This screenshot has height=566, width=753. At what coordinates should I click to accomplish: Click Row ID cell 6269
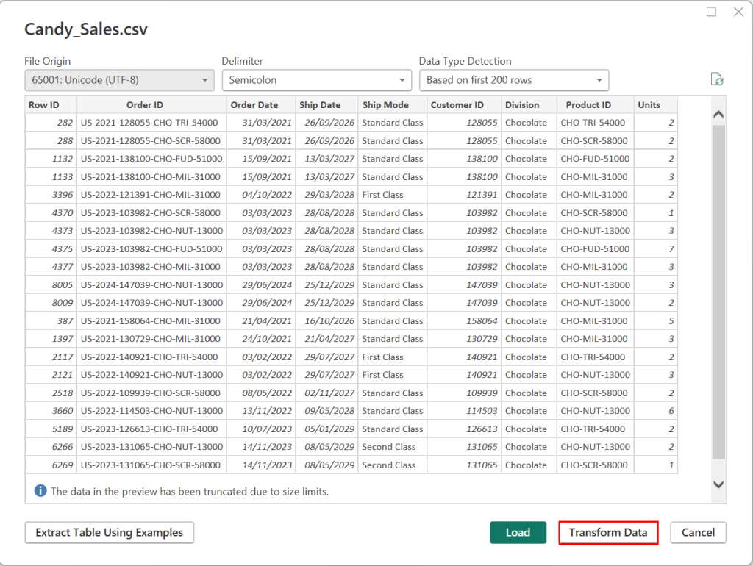point(51,465)
